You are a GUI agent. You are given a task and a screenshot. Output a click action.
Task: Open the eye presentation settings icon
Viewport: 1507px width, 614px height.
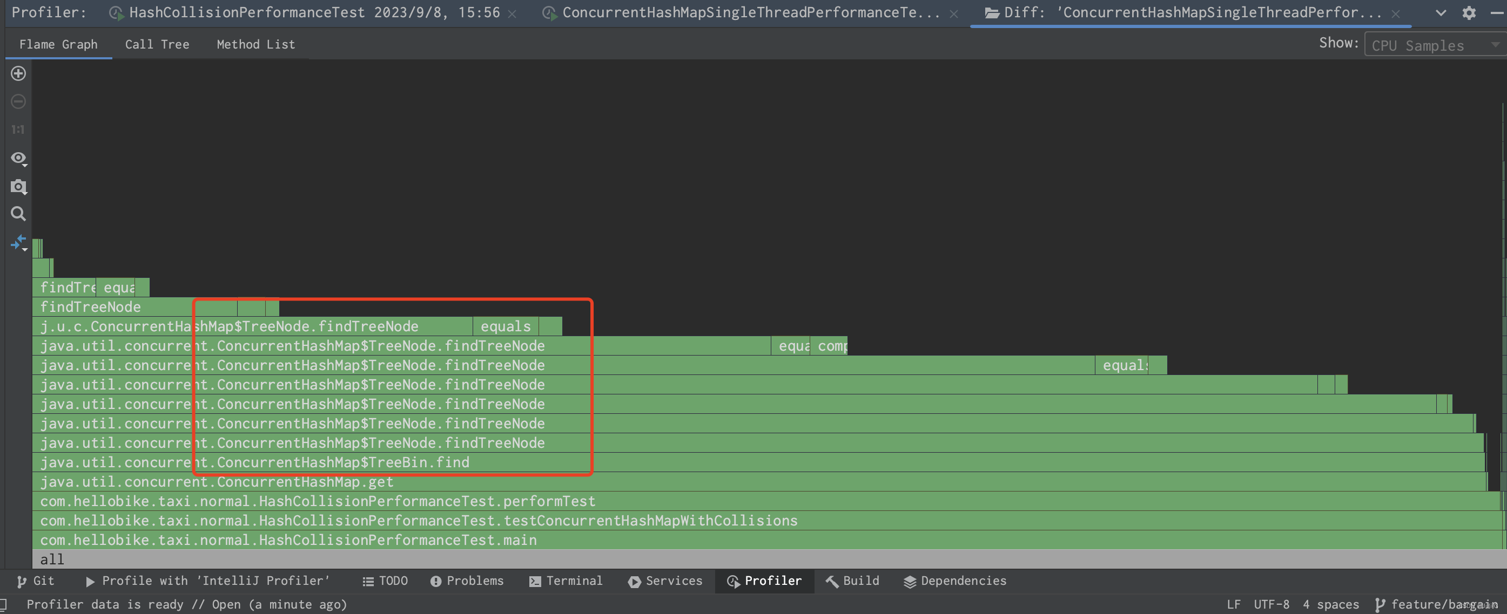coord(18,158)
